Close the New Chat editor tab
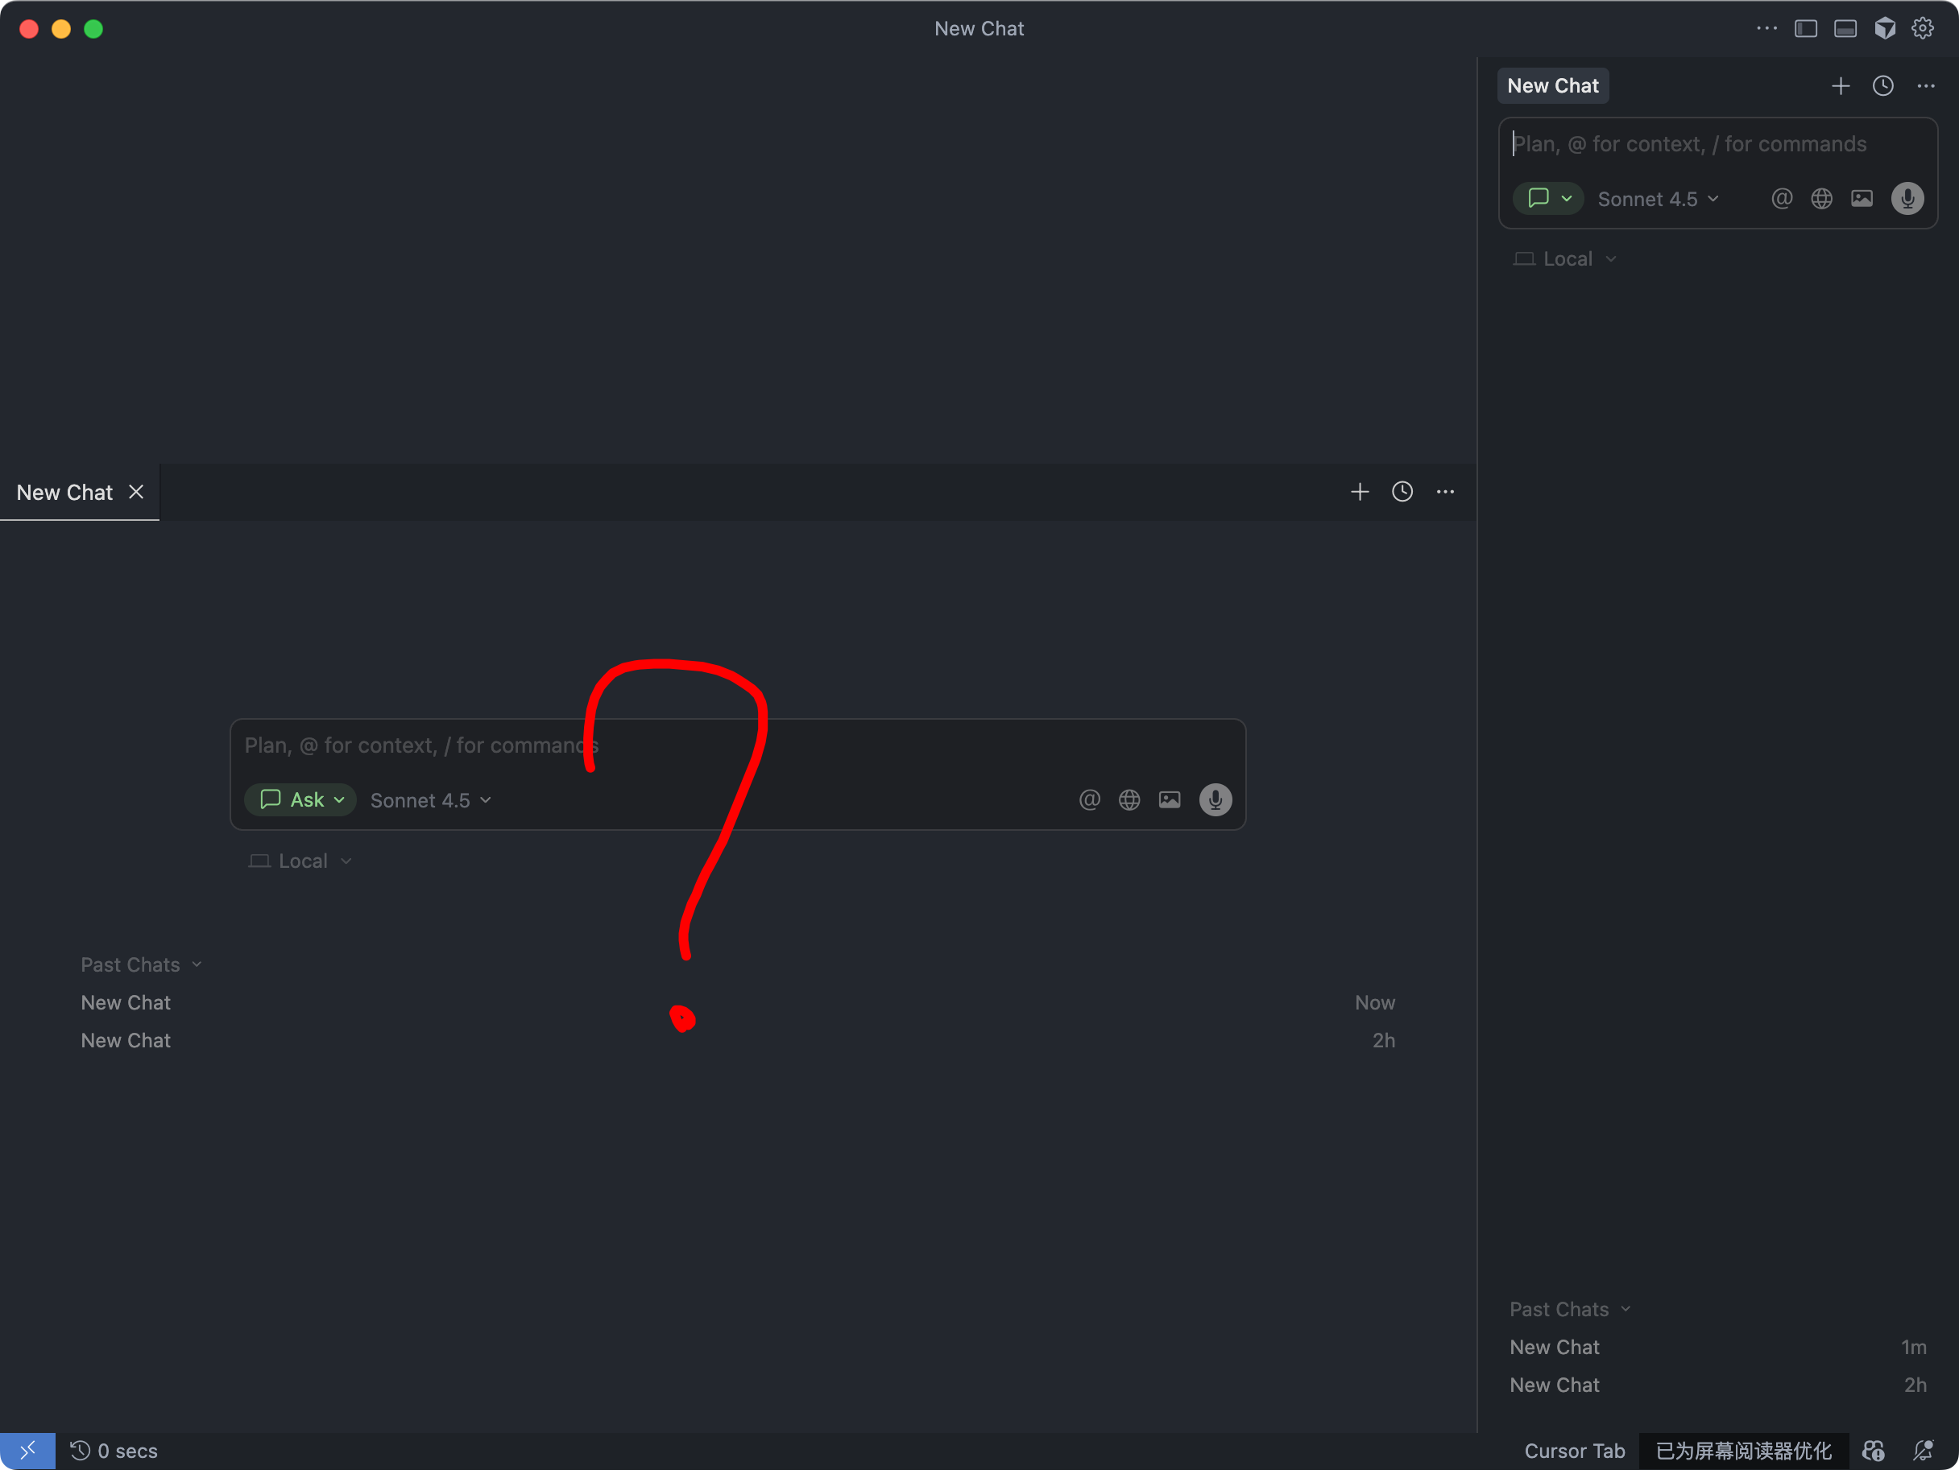The width and height of the screenshot is (1959, 1470). (x=135, y=491)
